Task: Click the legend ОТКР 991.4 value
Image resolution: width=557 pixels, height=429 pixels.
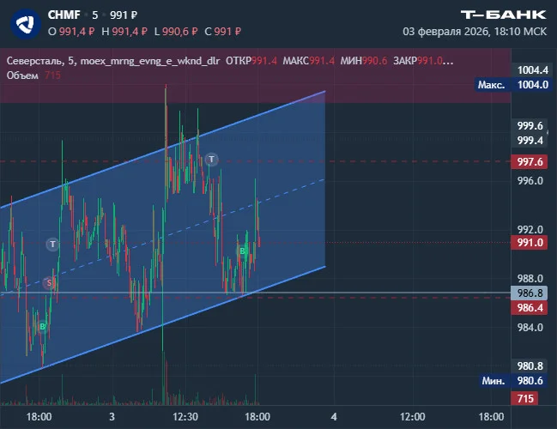Action: [x=251, y=61]
